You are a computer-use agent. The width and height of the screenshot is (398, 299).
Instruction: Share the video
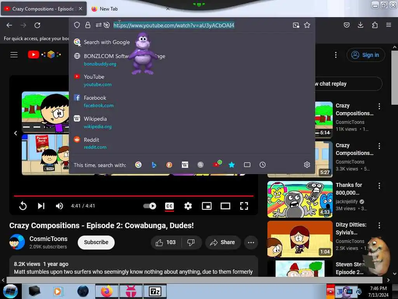coord(223,242)
